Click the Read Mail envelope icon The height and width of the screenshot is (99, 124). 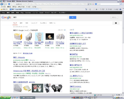[94, 9]
